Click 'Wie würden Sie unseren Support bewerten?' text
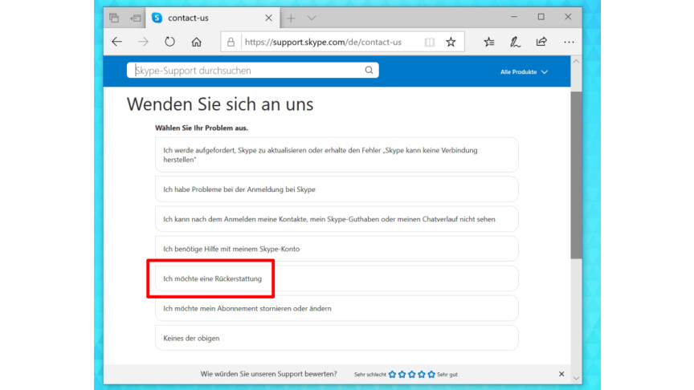The width and height of the screenshot is (694, 390). (x=268, y=374)
